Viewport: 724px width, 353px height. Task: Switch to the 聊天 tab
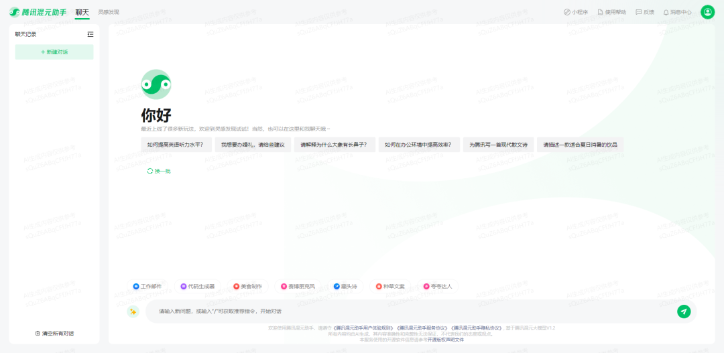[x=82, y=12]
